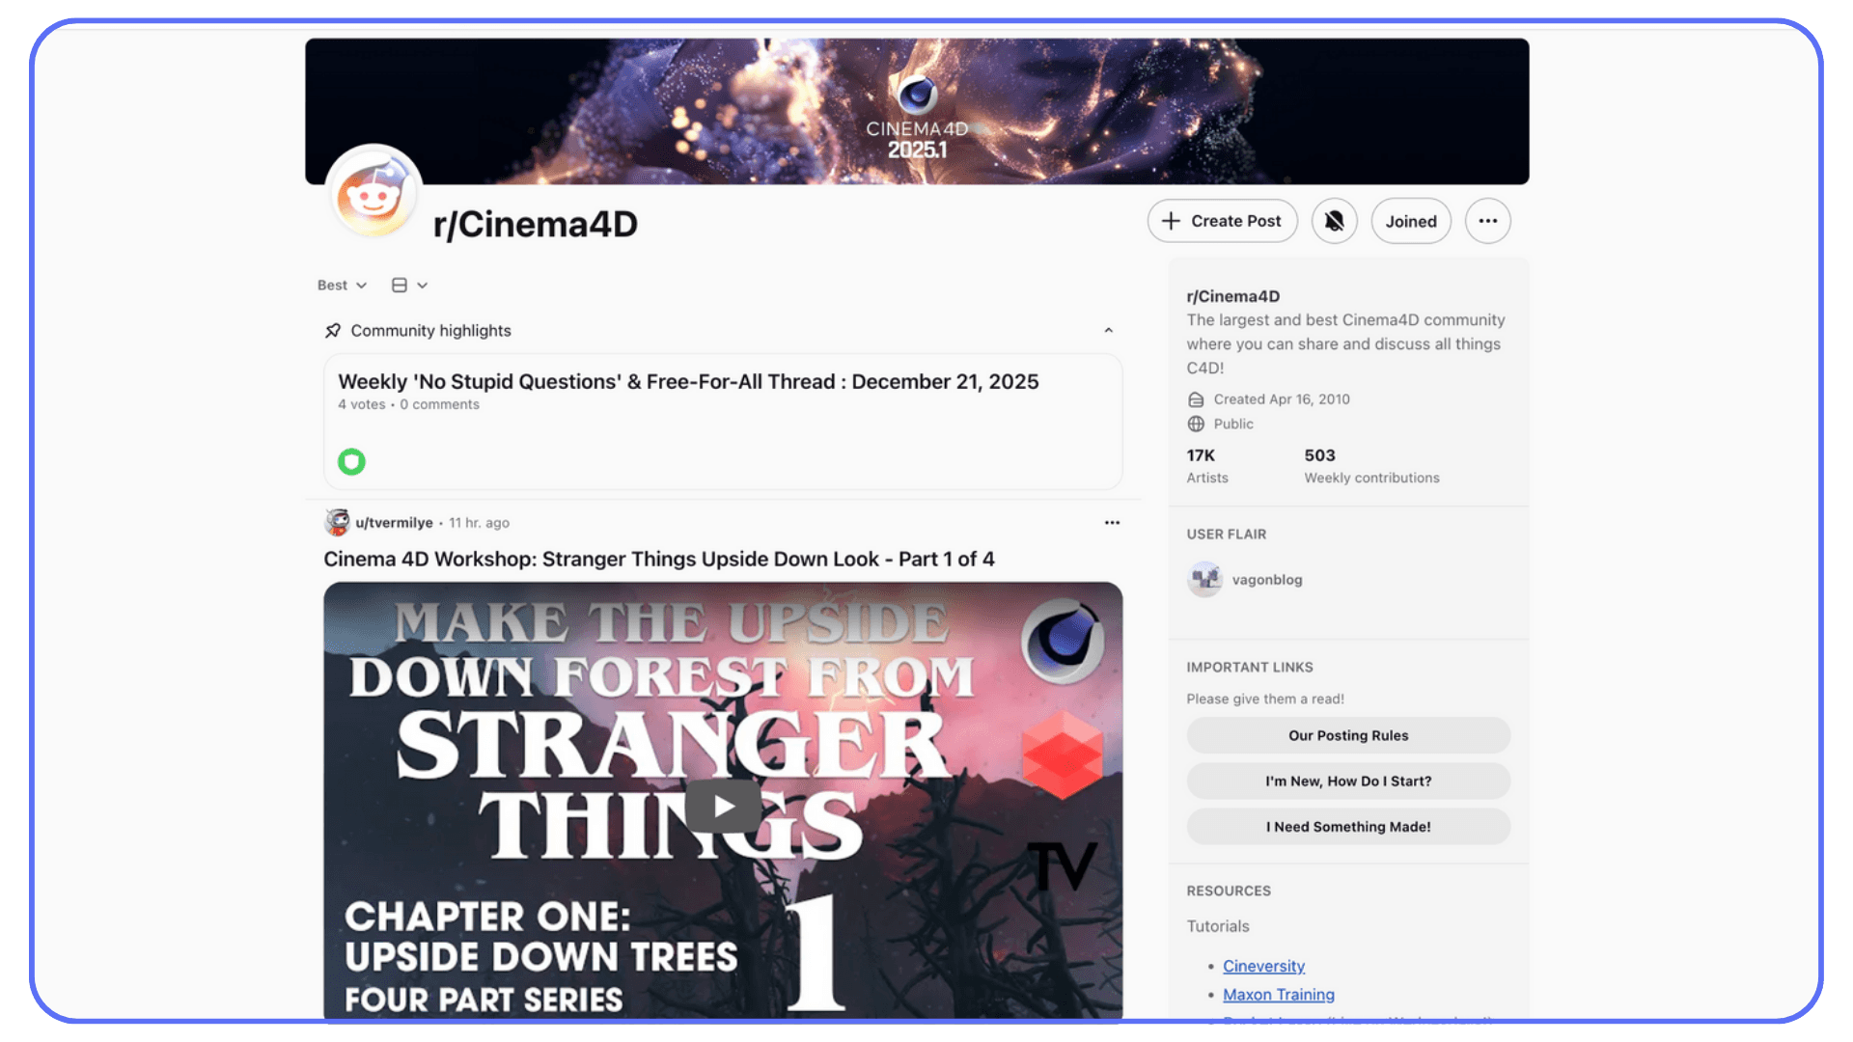Click the vagonblog user flair avatar

tap(1204, 579)
